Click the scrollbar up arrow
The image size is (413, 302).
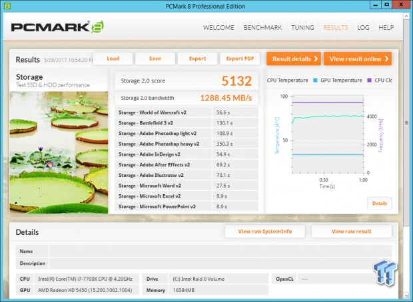click(406, 17)
